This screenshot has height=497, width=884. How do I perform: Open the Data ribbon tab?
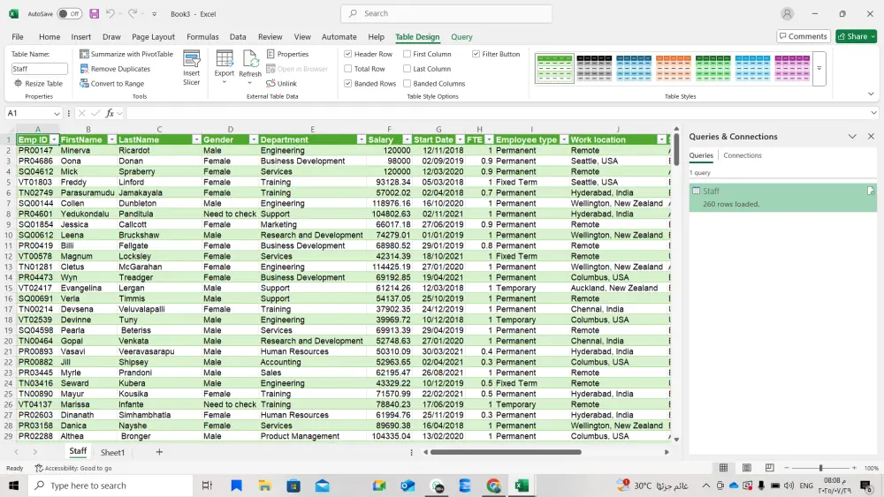238,36
